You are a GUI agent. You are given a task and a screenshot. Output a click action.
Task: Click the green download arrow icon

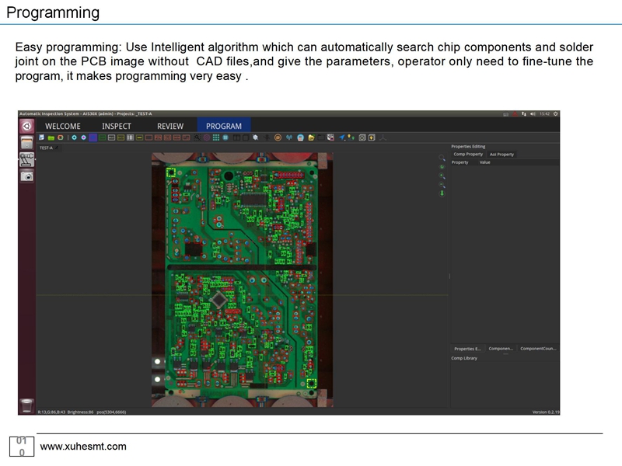(442, 193)
